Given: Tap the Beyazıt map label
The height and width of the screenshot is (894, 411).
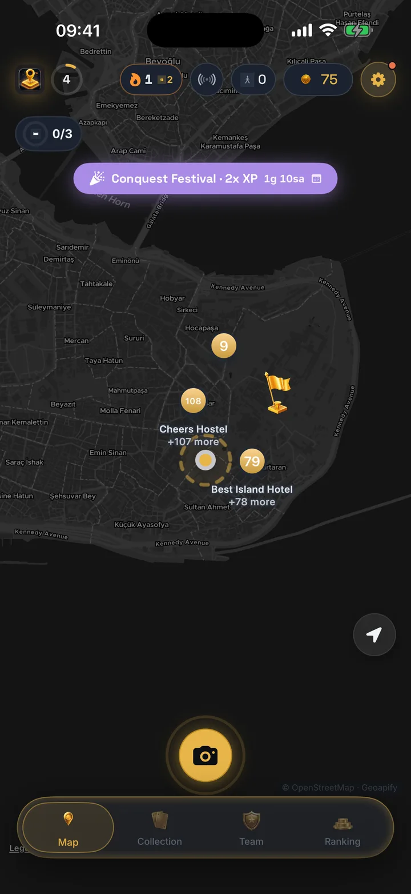Looking at the screenshot, I should coord(63,405).
